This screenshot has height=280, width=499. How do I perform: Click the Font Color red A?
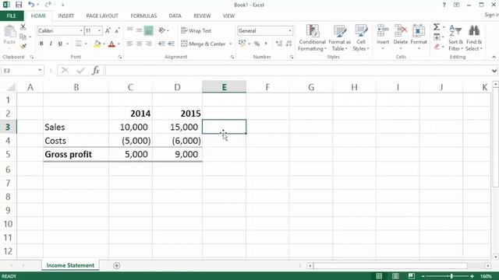click(111, 44)
